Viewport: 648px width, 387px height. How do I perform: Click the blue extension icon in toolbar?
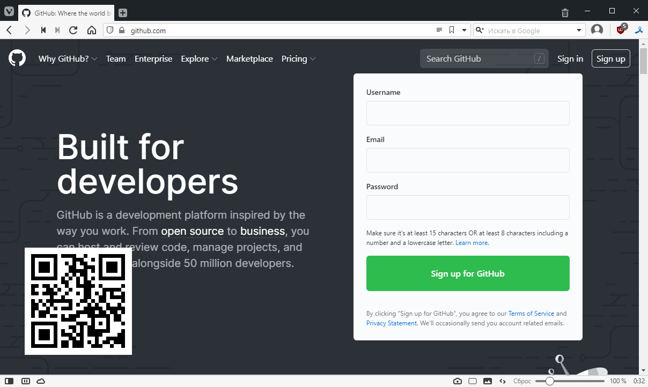coord(639,30)
